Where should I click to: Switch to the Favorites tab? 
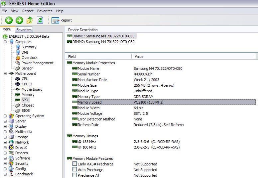tap(24, 30)
